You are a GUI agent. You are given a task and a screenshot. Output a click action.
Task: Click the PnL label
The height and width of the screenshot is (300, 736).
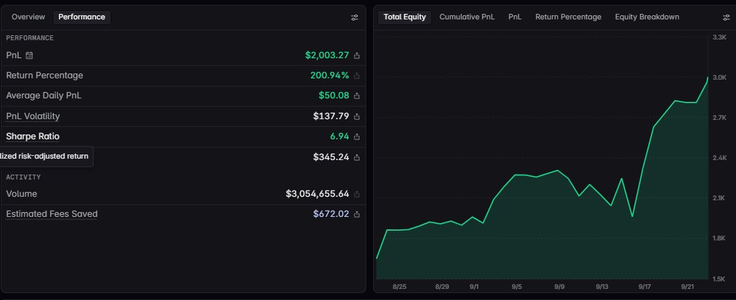(x=14, y=55)
